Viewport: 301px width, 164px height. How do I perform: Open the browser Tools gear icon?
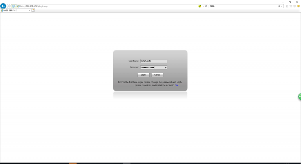pos(295,6)
